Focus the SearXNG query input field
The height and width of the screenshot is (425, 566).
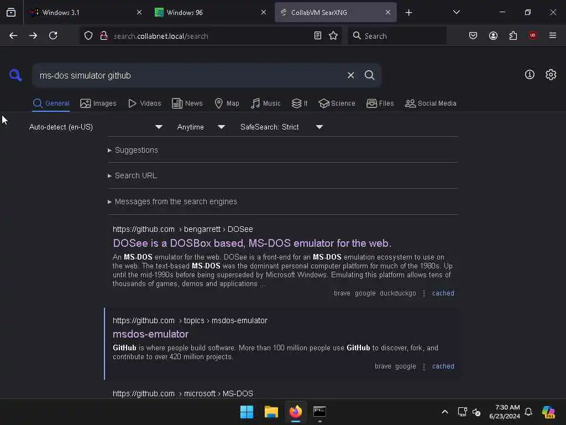189,75
